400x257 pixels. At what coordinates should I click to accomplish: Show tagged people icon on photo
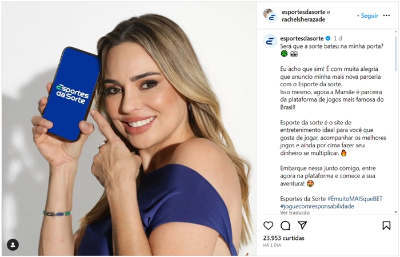click(13, 245)
